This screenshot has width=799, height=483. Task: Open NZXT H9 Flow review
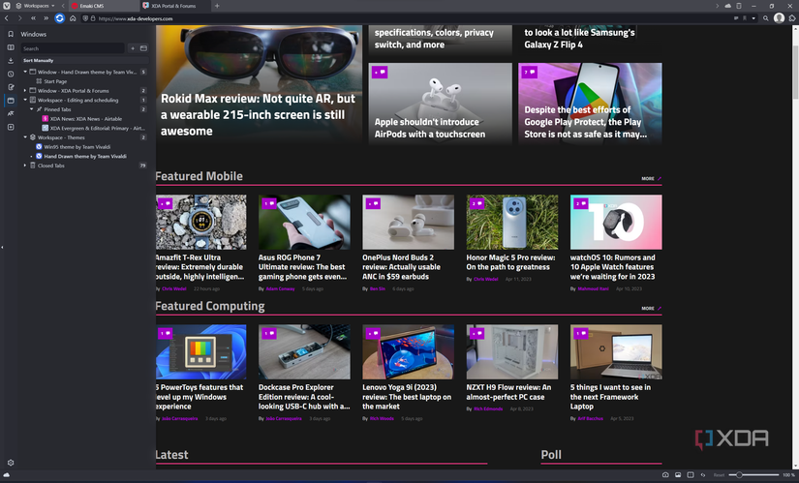(x=508, y=392)
